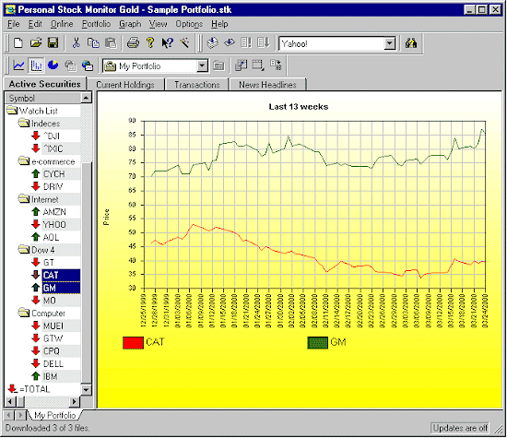Click the grey globe documents icon
The height and width of the screenshot is (438, 507).
(70, 65)
